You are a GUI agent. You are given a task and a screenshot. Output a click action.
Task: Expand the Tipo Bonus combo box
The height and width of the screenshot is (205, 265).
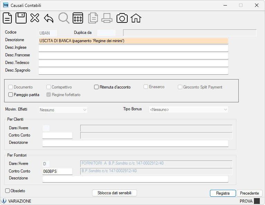point(189,110)
